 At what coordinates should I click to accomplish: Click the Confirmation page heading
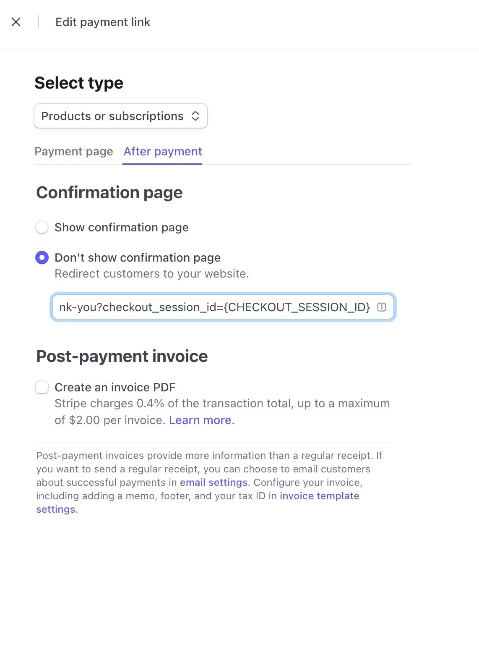point(109,192)
